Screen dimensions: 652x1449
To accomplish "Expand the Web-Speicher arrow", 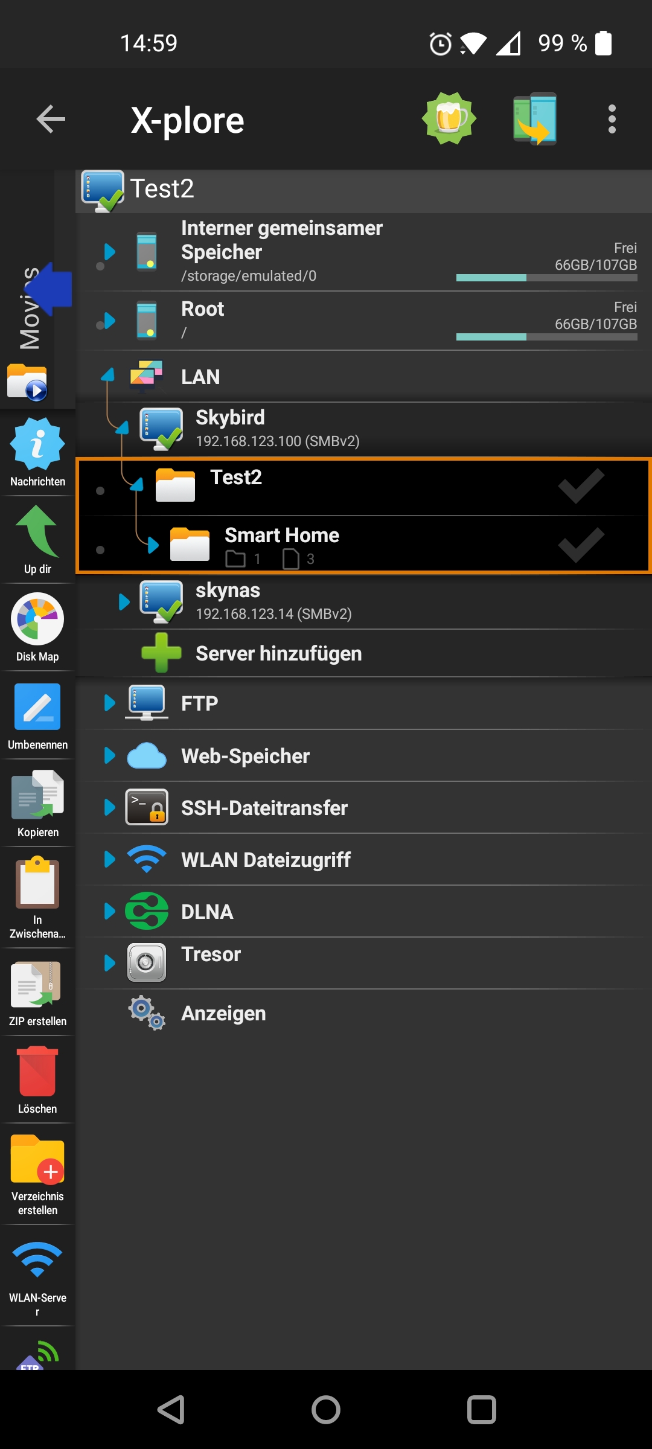I will (x=109, y=755).
